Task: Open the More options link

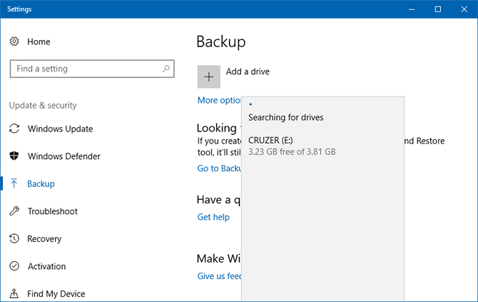Action: click(x=218, y=101)
